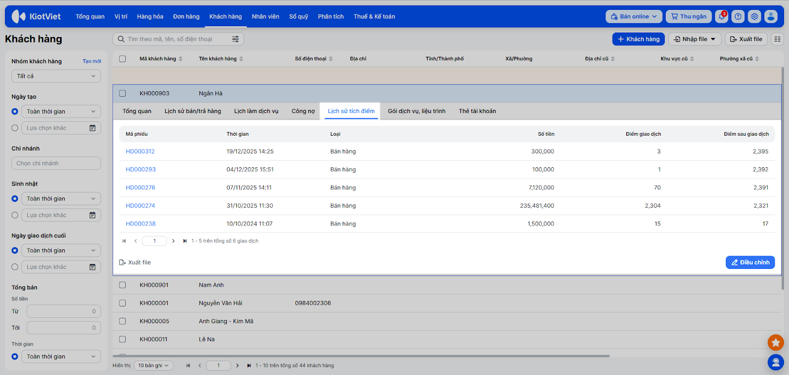Screen dimensions: 789x375
Task: Tick checkbox for customer KH000901
Action: (x=123, y=285)
